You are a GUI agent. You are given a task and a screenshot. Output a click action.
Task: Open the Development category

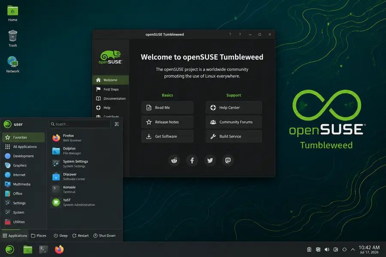[x=24, y=156]
